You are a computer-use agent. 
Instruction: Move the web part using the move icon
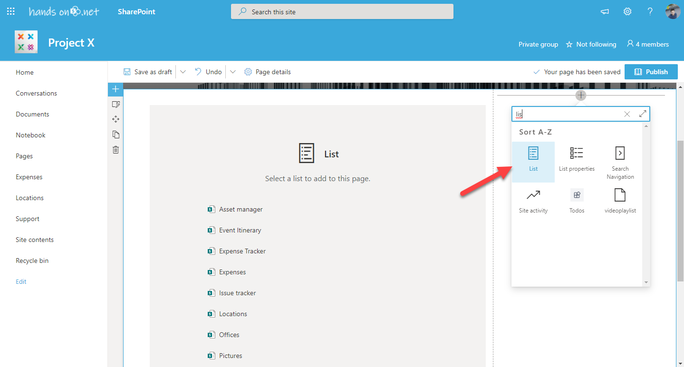click(116, 119)
